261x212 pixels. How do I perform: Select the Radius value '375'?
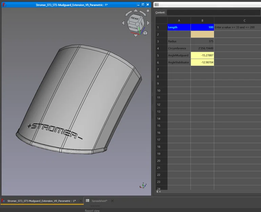coord(202,41)
